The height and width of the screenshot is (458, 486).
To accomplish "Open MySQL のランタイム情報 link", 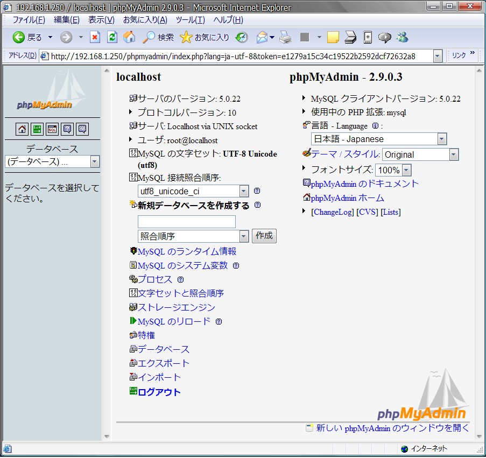I will click(187, 252).
